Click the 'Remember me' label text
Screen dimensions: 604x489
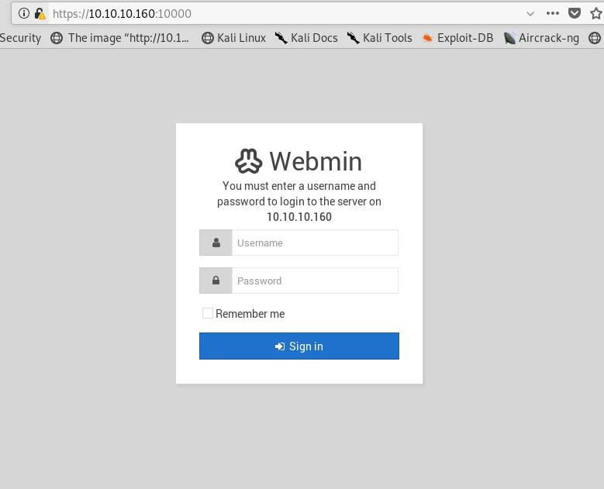[x=250, y=314]
